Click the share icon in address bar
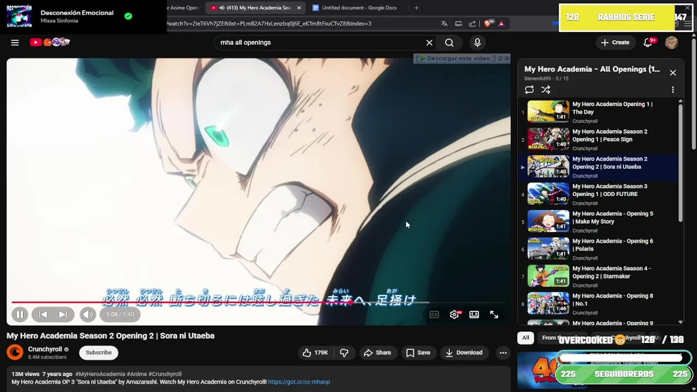697x392 pixels. tap(472, 23)
